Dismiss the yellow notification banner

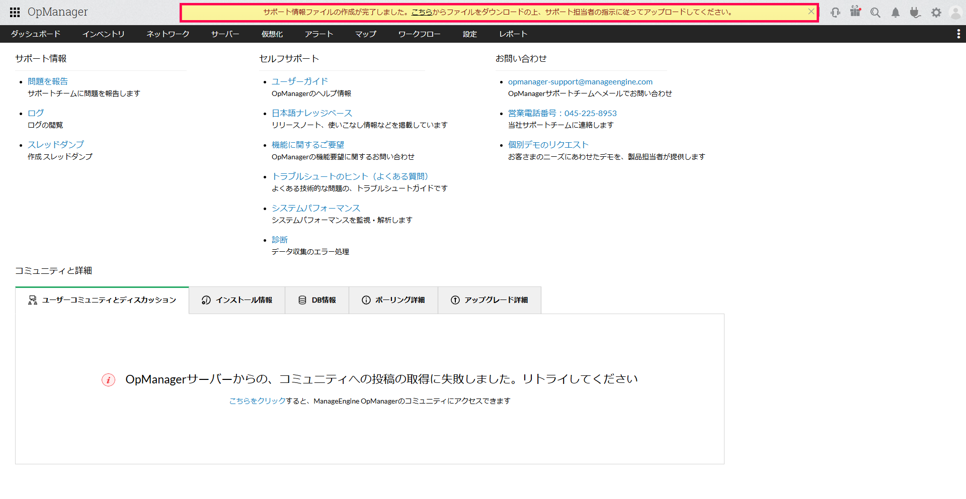click(x=811, y=11)
